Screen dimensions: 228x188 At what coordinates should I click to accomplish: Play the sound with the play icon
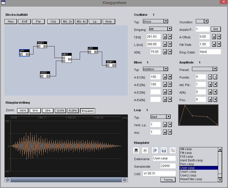(x=145, y=150)
